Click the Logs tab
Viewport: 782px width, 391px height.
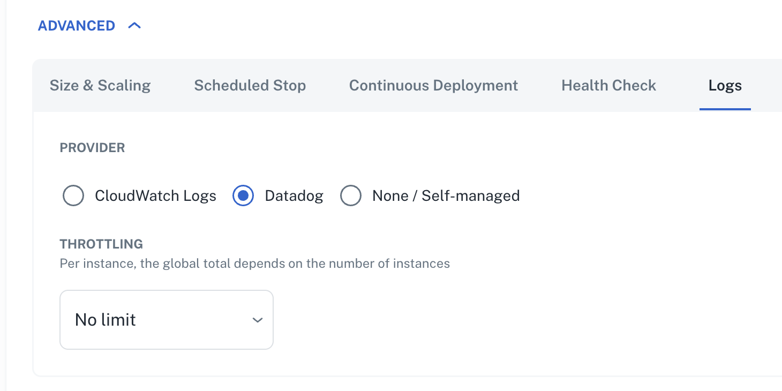click(725, 85)
